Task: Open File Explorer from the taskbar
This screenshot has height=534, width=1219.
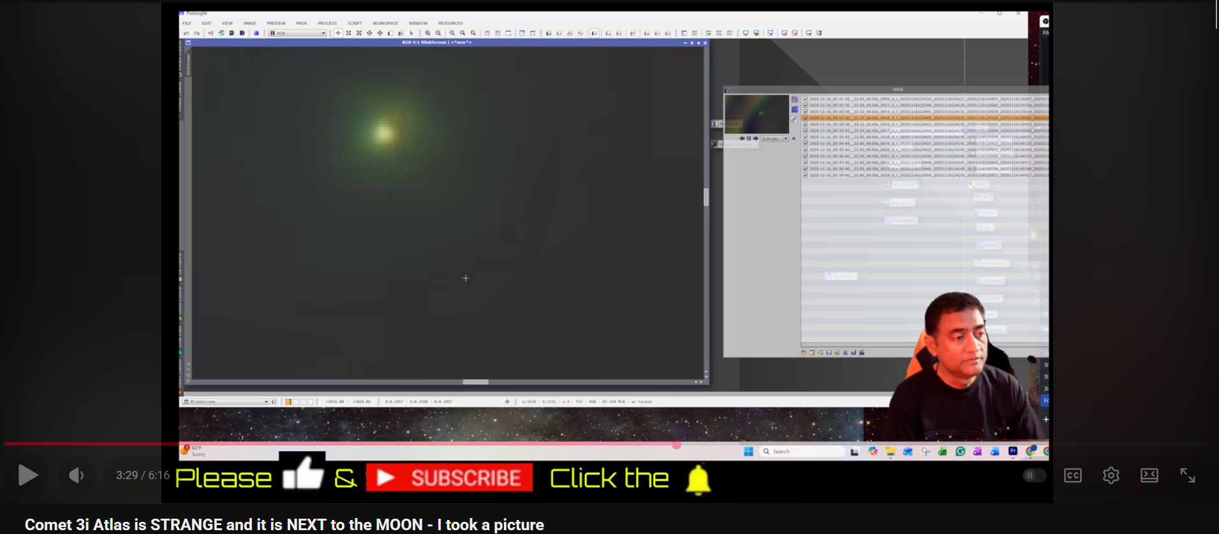Action: (890, 451)
